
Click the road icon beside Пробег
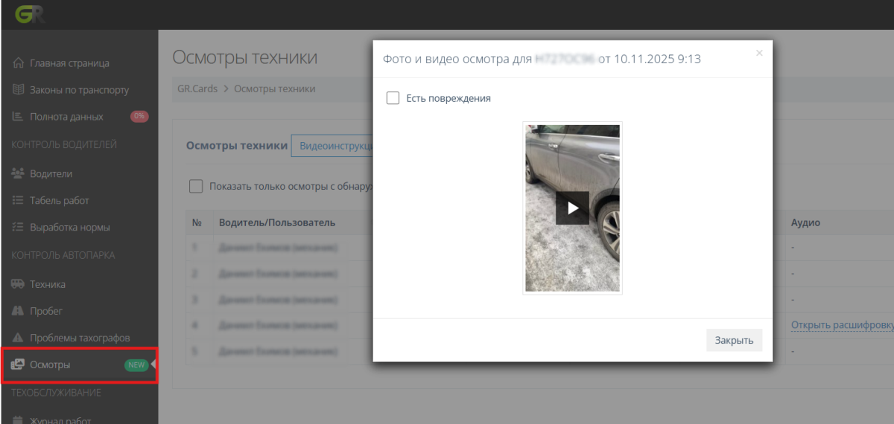[x=19, y=311]
